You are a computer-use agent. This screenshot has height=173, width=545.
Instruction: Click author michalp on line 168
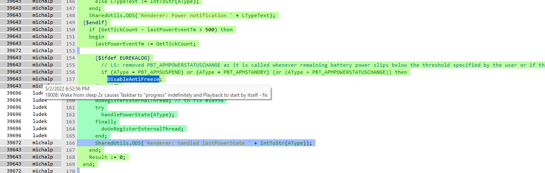42,157
